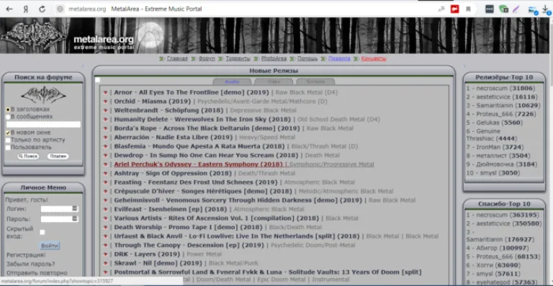Enable the 'Пользователь' checkbox
This screenshot has width=553, height=286.
tap(8, 148)
